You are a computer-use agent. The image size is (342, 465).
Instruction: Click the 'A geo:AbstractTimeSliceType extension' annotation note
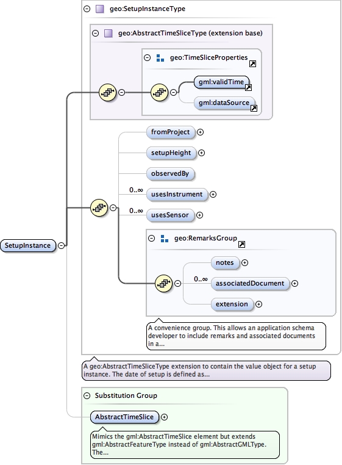tap(206, 370)
